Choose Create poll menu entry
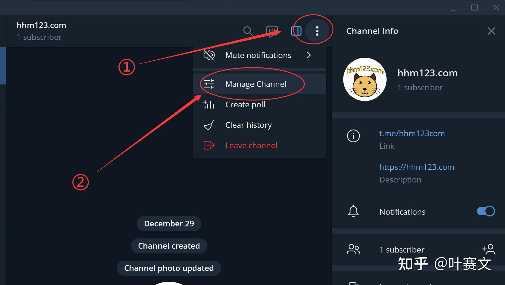This screenshot has height=285, width=505. point(245,105)
